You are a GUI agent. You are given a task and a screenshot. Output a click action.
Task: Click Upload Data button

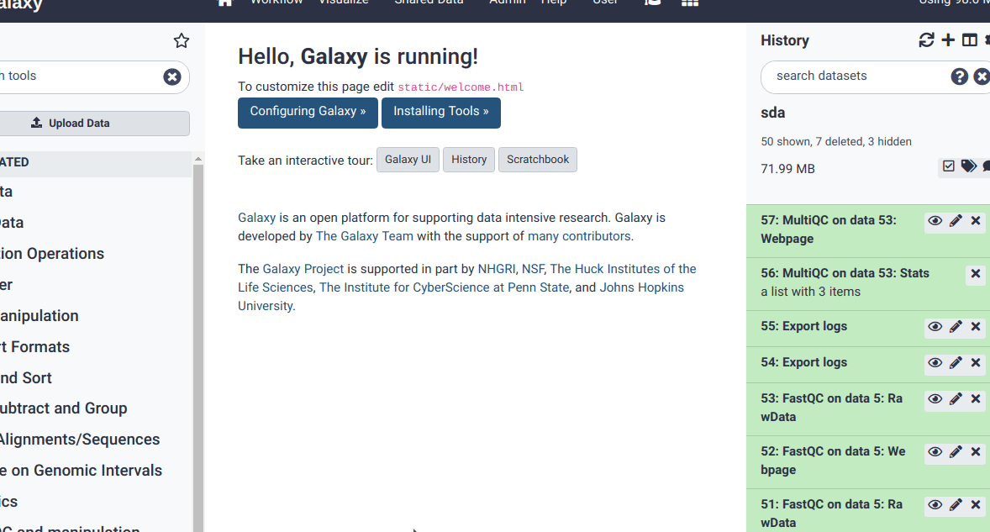click(x=95, y=123)
